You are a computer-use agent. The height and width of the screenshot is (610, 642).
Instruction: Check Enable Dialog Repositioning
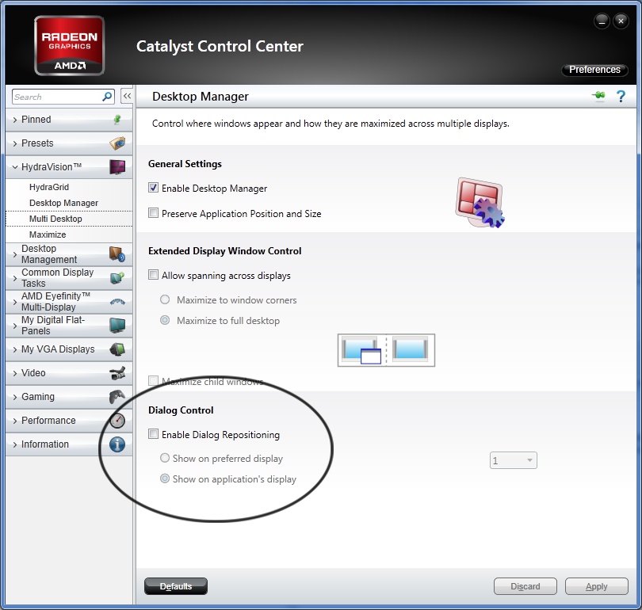click(x=153, y=434)
